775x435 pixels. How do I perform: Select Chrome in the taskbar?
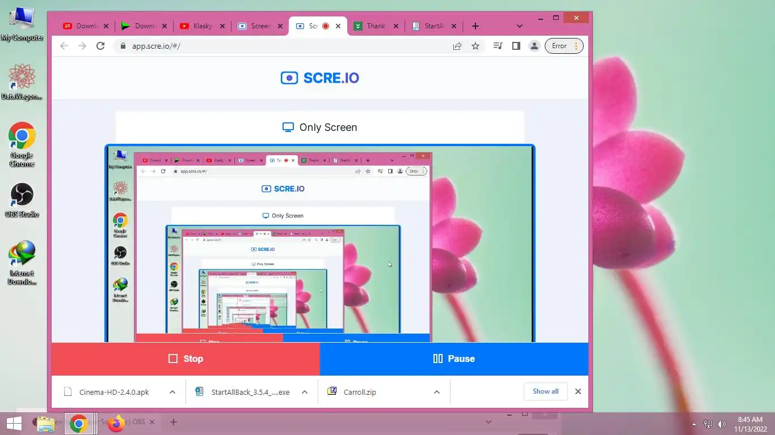tap(78, 424)
